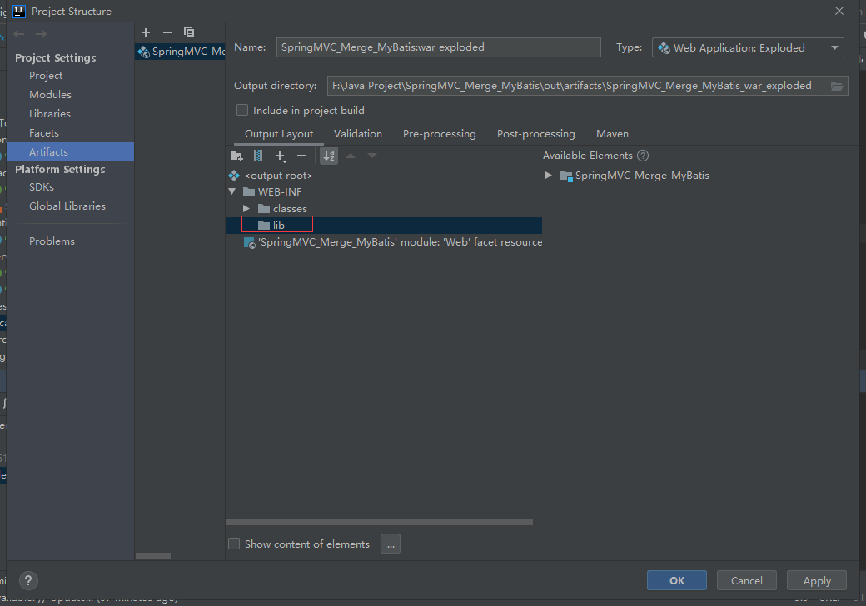866x606 pixels.
Task: Click the output layout horizontal scrollbar
Action: click(380, 522)
